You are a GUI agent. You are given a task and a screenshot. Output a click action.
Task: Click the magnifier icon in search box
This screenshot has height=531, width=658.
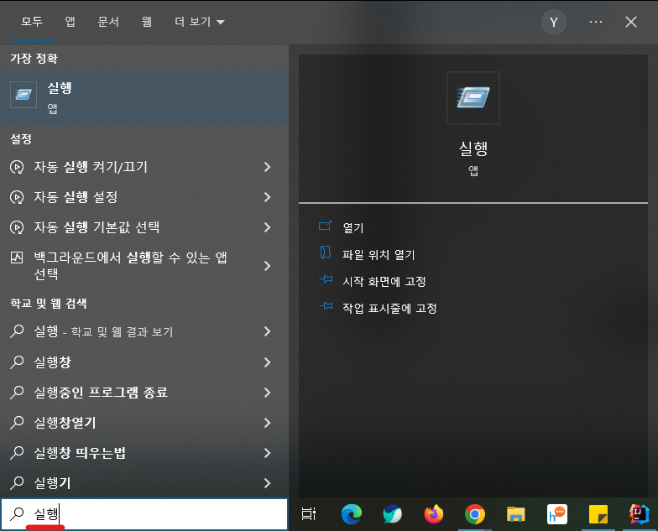click(17, 513)
